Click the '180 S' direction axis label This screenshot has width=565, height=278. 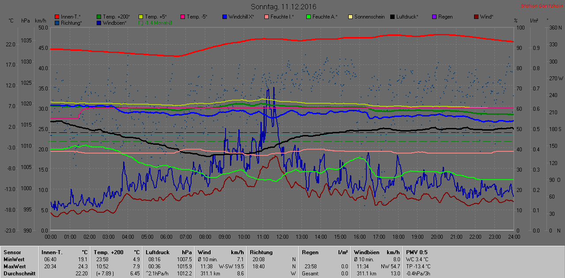click(x=554, y=129)
